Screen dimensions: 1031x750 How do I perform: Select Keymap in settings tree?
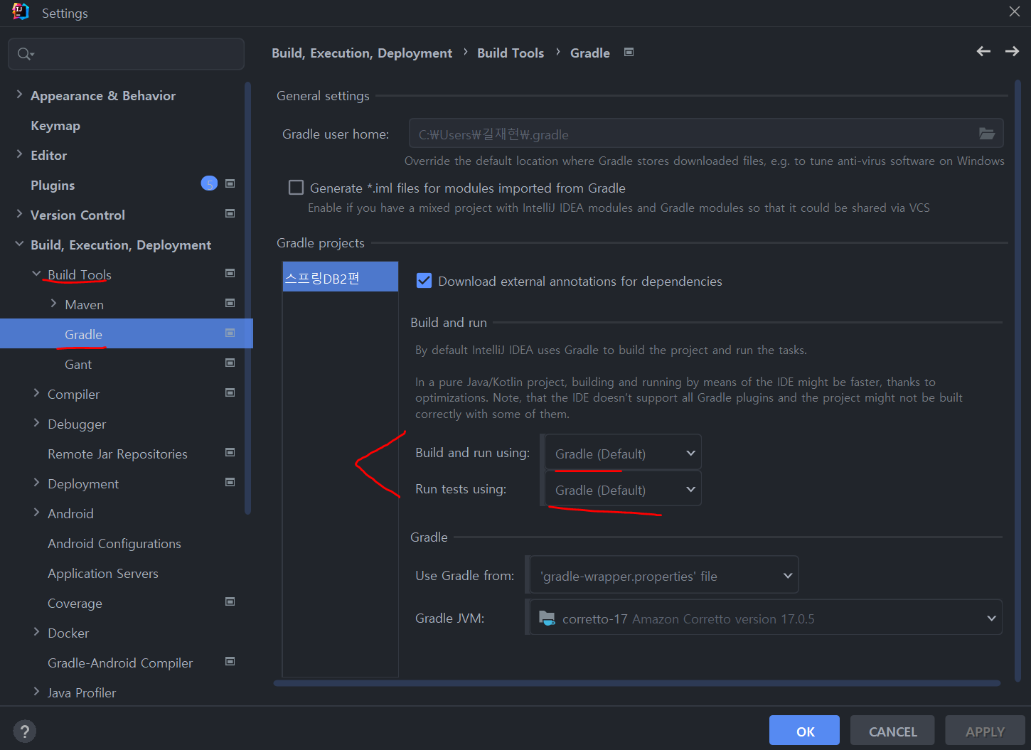tap(55, 126)
